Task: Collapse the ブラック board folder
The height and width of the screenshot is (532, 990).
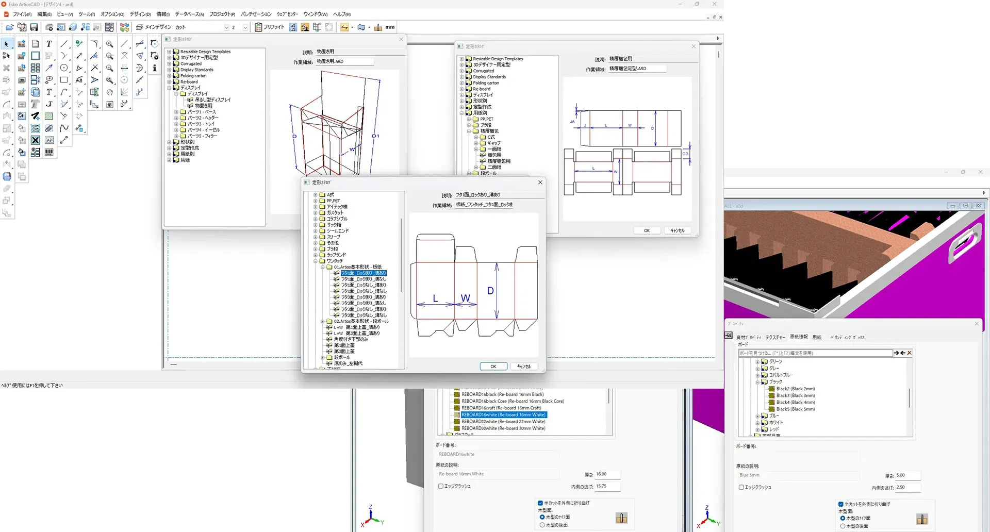Action: tap(757, 382)
